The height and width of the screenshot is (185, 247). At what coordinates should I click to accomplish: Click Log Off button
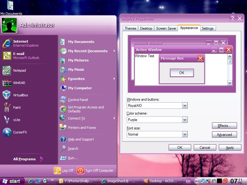tap(64, 170)
